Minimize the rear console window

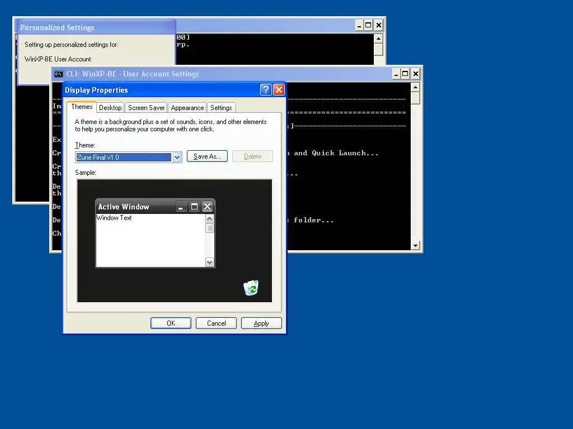359,26
